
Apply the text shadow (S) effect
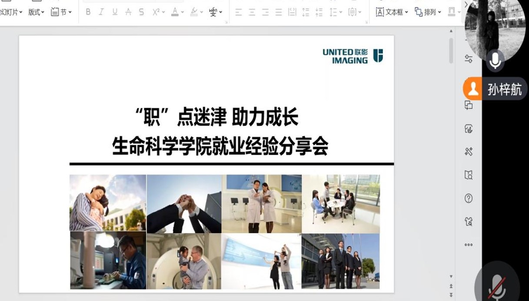click(141, 12)
